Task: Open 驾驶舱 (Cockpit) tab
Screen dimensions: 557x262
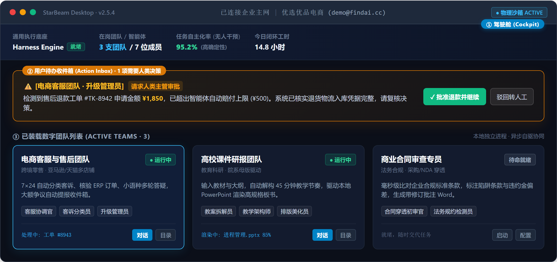Action: coord(512,24)
